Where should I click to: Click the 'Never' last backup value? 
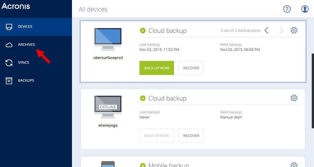144,117
